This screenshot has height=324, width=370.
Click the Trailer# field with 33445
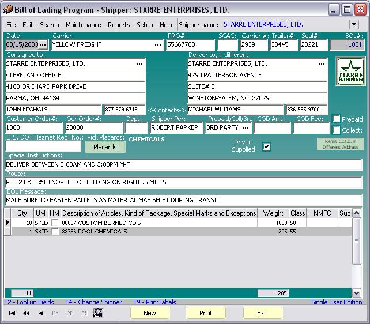tap(284, 44)
